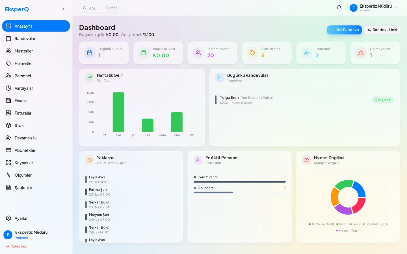Click the blue segment of Hizmet Dagilimi donut

pos(360,189)
